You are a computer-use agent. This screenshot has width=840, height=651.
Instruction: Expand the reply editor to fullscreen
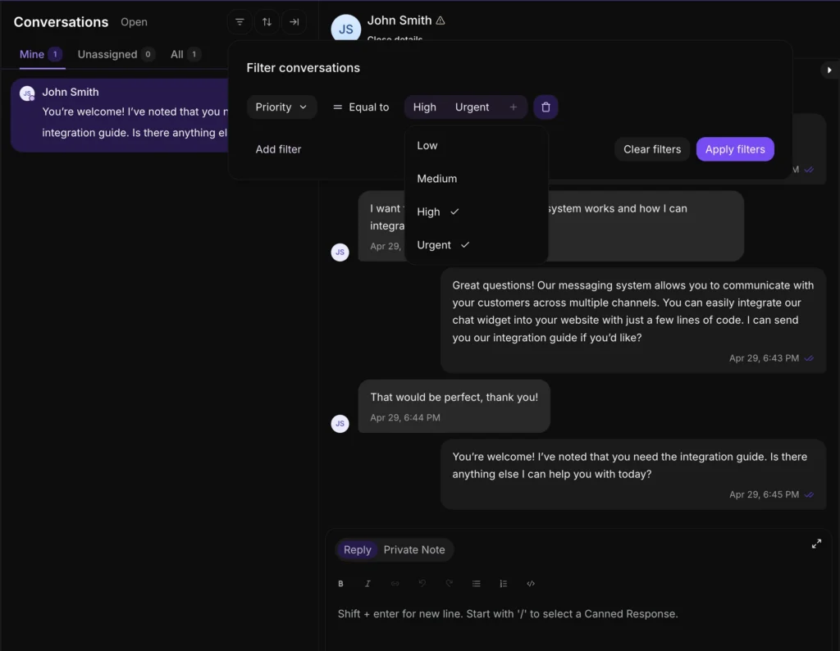[x=816, y=544]
